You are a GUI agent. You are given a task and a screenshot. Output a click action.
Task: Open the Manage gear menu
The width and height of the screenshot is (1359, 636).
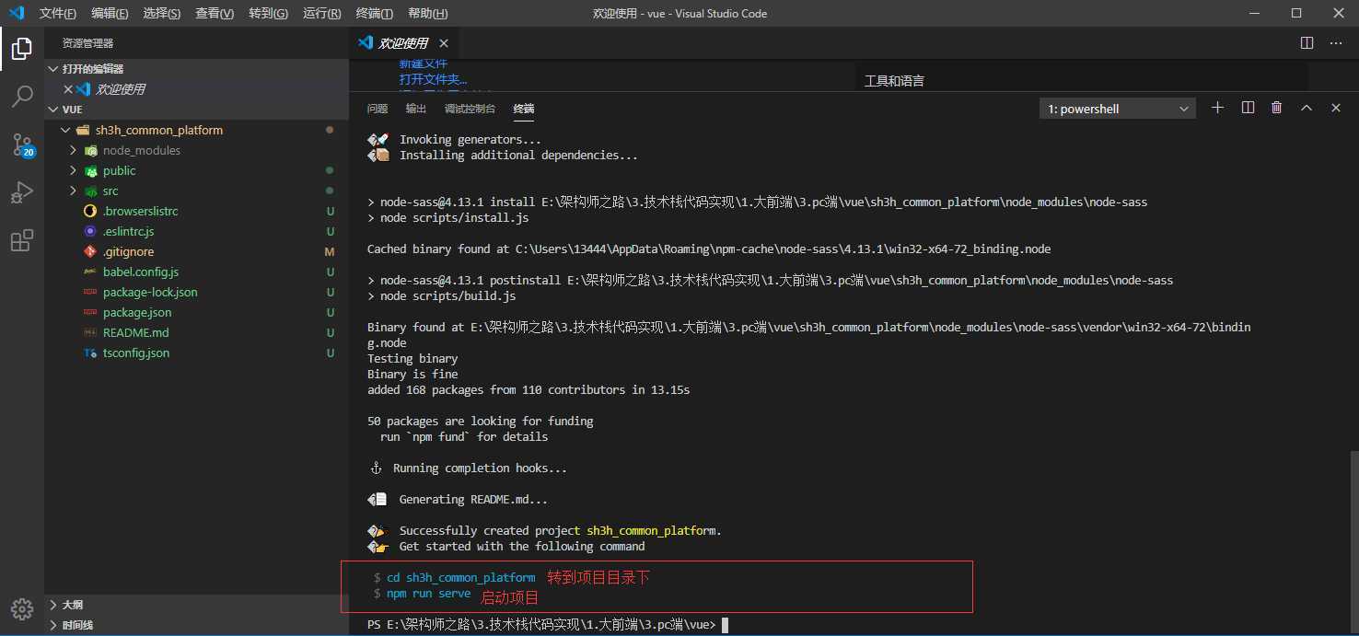tap(22, 608)
